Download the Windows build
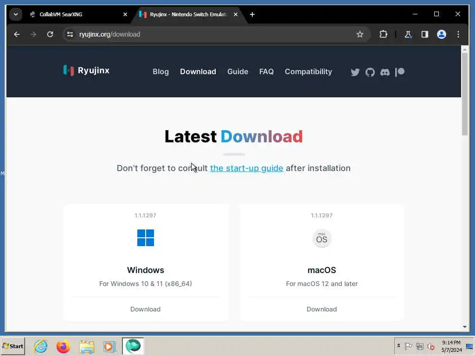475x356 pixels. (x=145, y=309)
